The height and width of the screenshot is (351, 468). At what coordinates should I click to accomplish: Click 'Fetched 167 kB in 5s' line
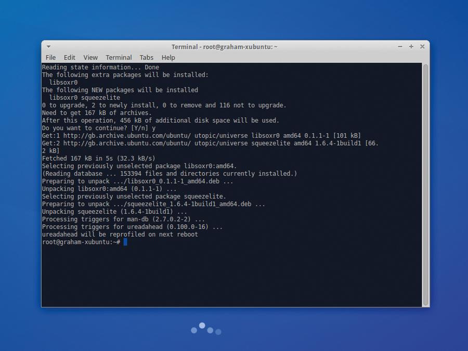coord(99,159)
